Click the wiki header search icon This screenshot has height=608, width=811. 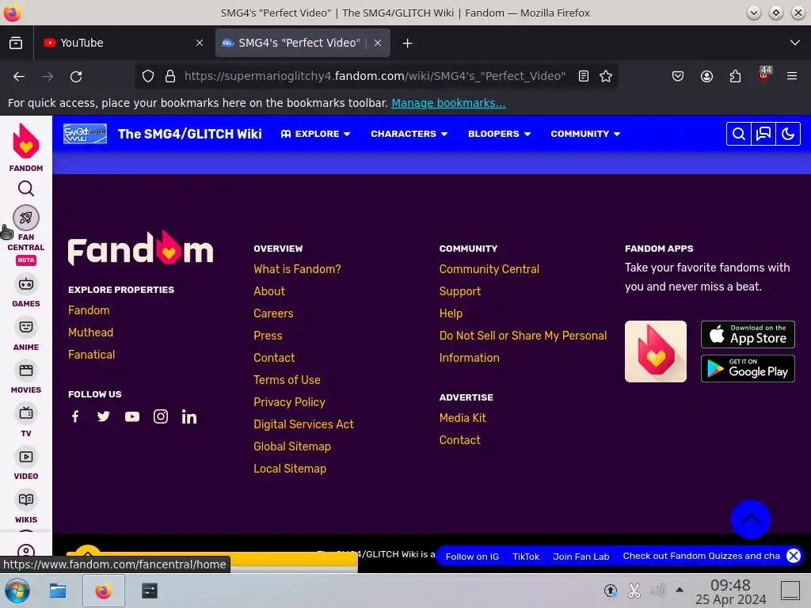pos(739,134)
